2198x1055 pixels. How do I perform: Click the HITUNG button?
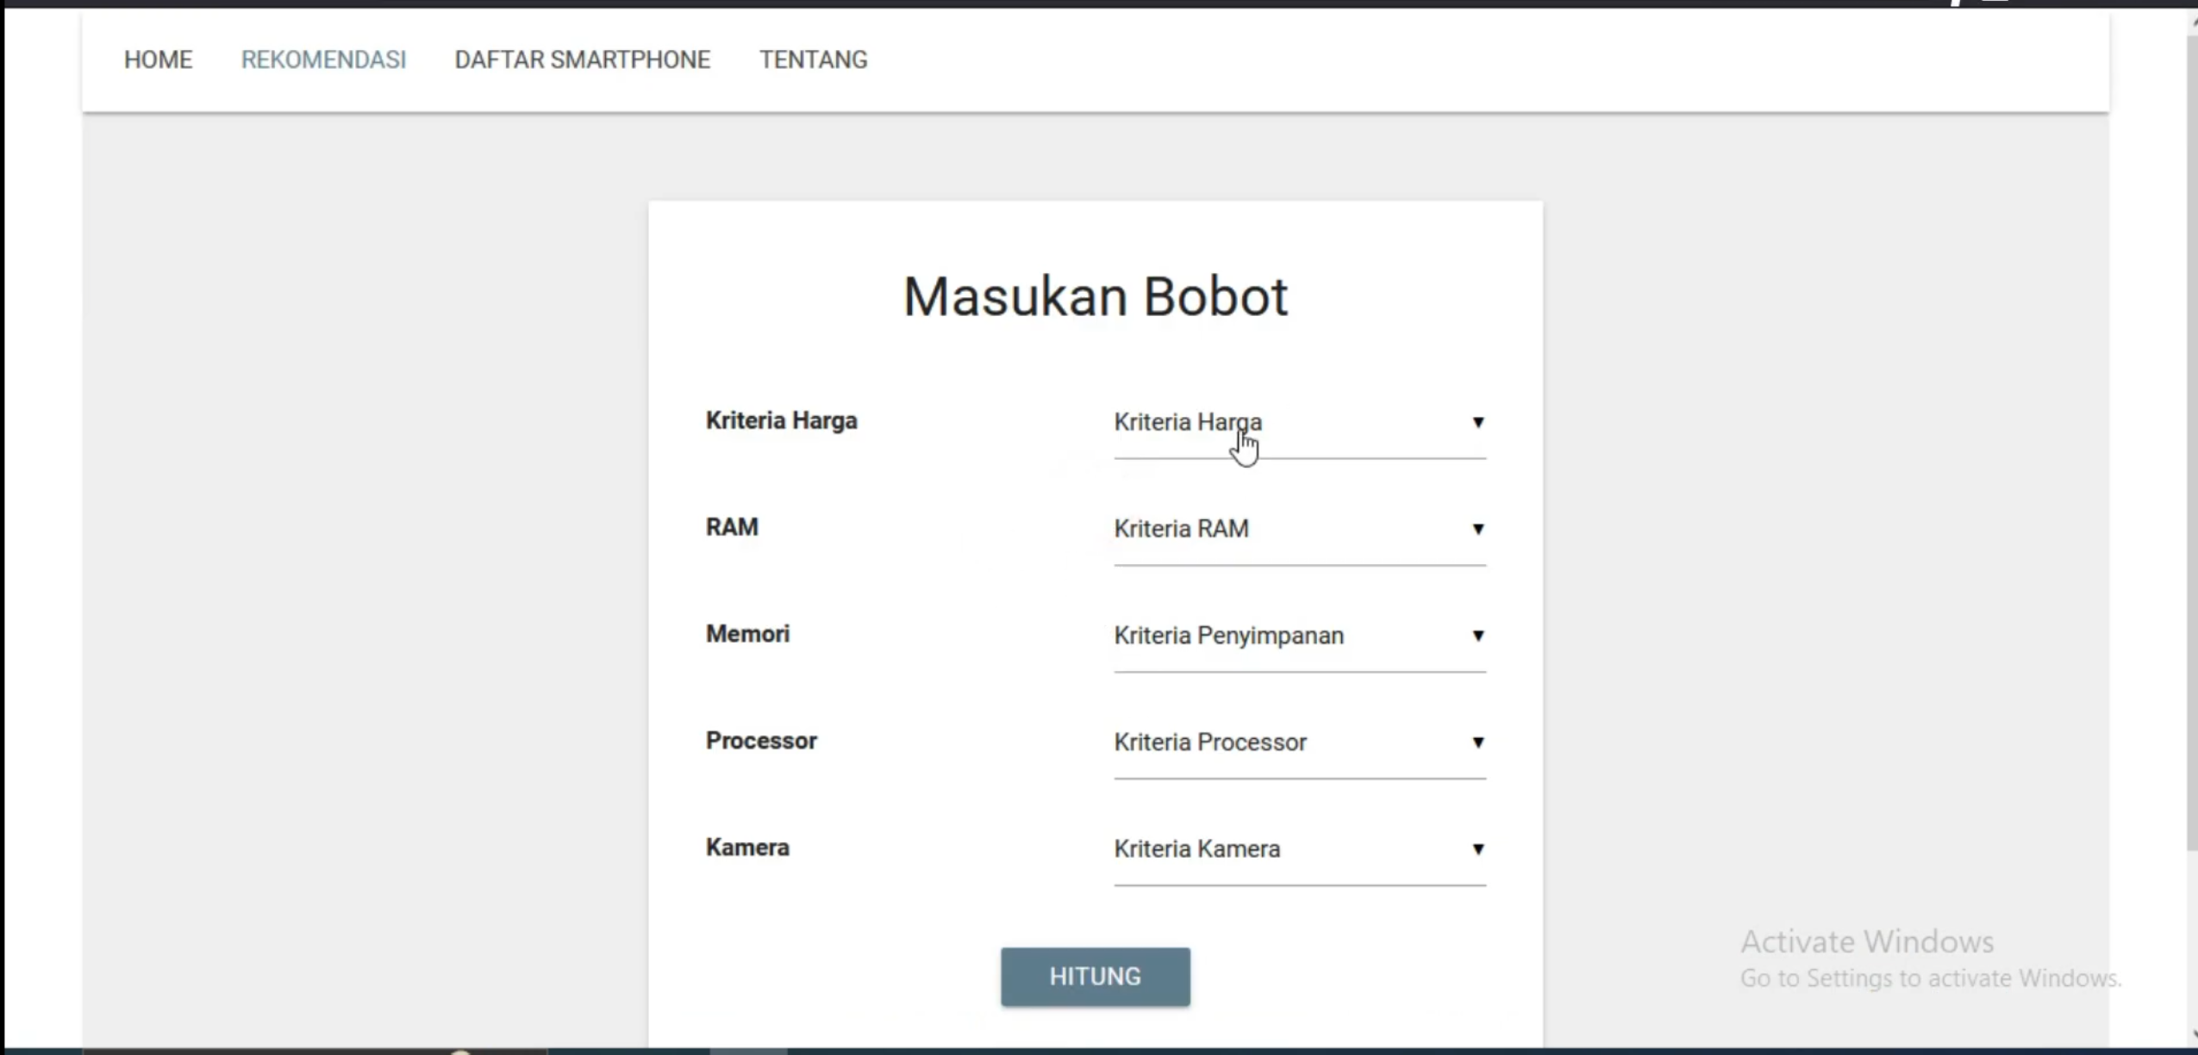[x=1095, y=977]
